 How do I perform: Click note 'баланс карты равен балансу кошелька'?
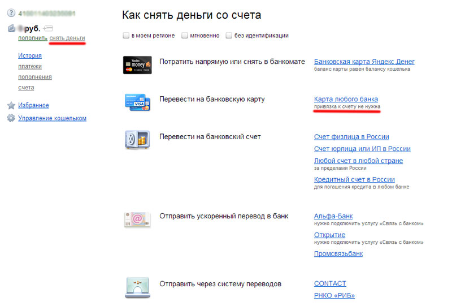pyautogui.click(x=362, y=69)
